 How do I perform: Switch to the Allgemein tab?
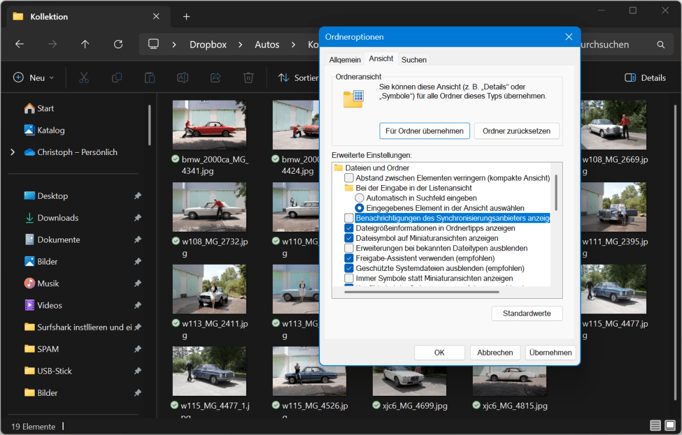pos(344,60)
